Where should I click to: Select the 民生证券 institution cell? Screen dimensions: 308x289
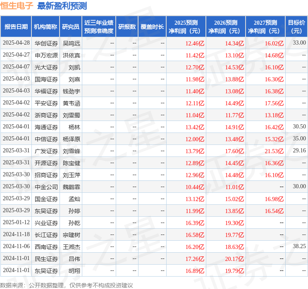click(x=46, y=259)
